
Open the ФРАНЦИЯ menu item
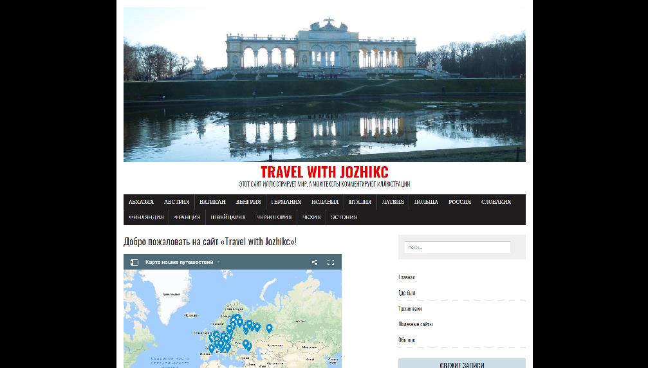click(x=187, y=217)
